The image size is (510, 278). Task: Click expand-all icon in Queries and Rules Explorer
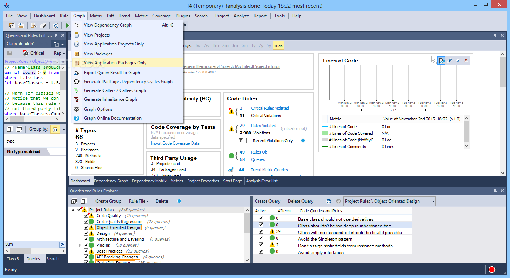coord(74,201)
